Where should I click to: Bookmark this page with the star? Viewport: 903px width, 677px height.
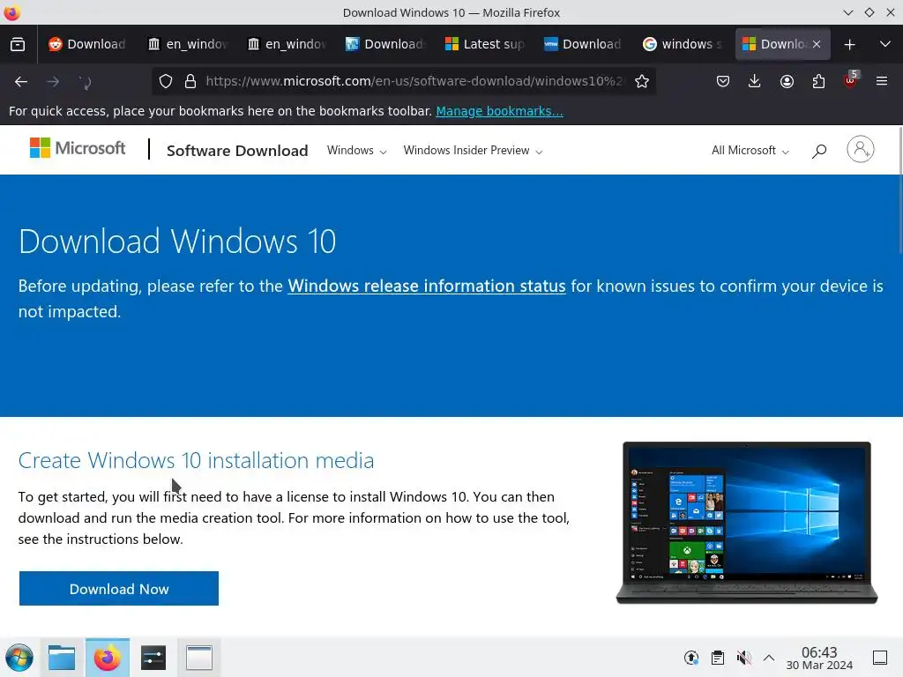[642, 82]
